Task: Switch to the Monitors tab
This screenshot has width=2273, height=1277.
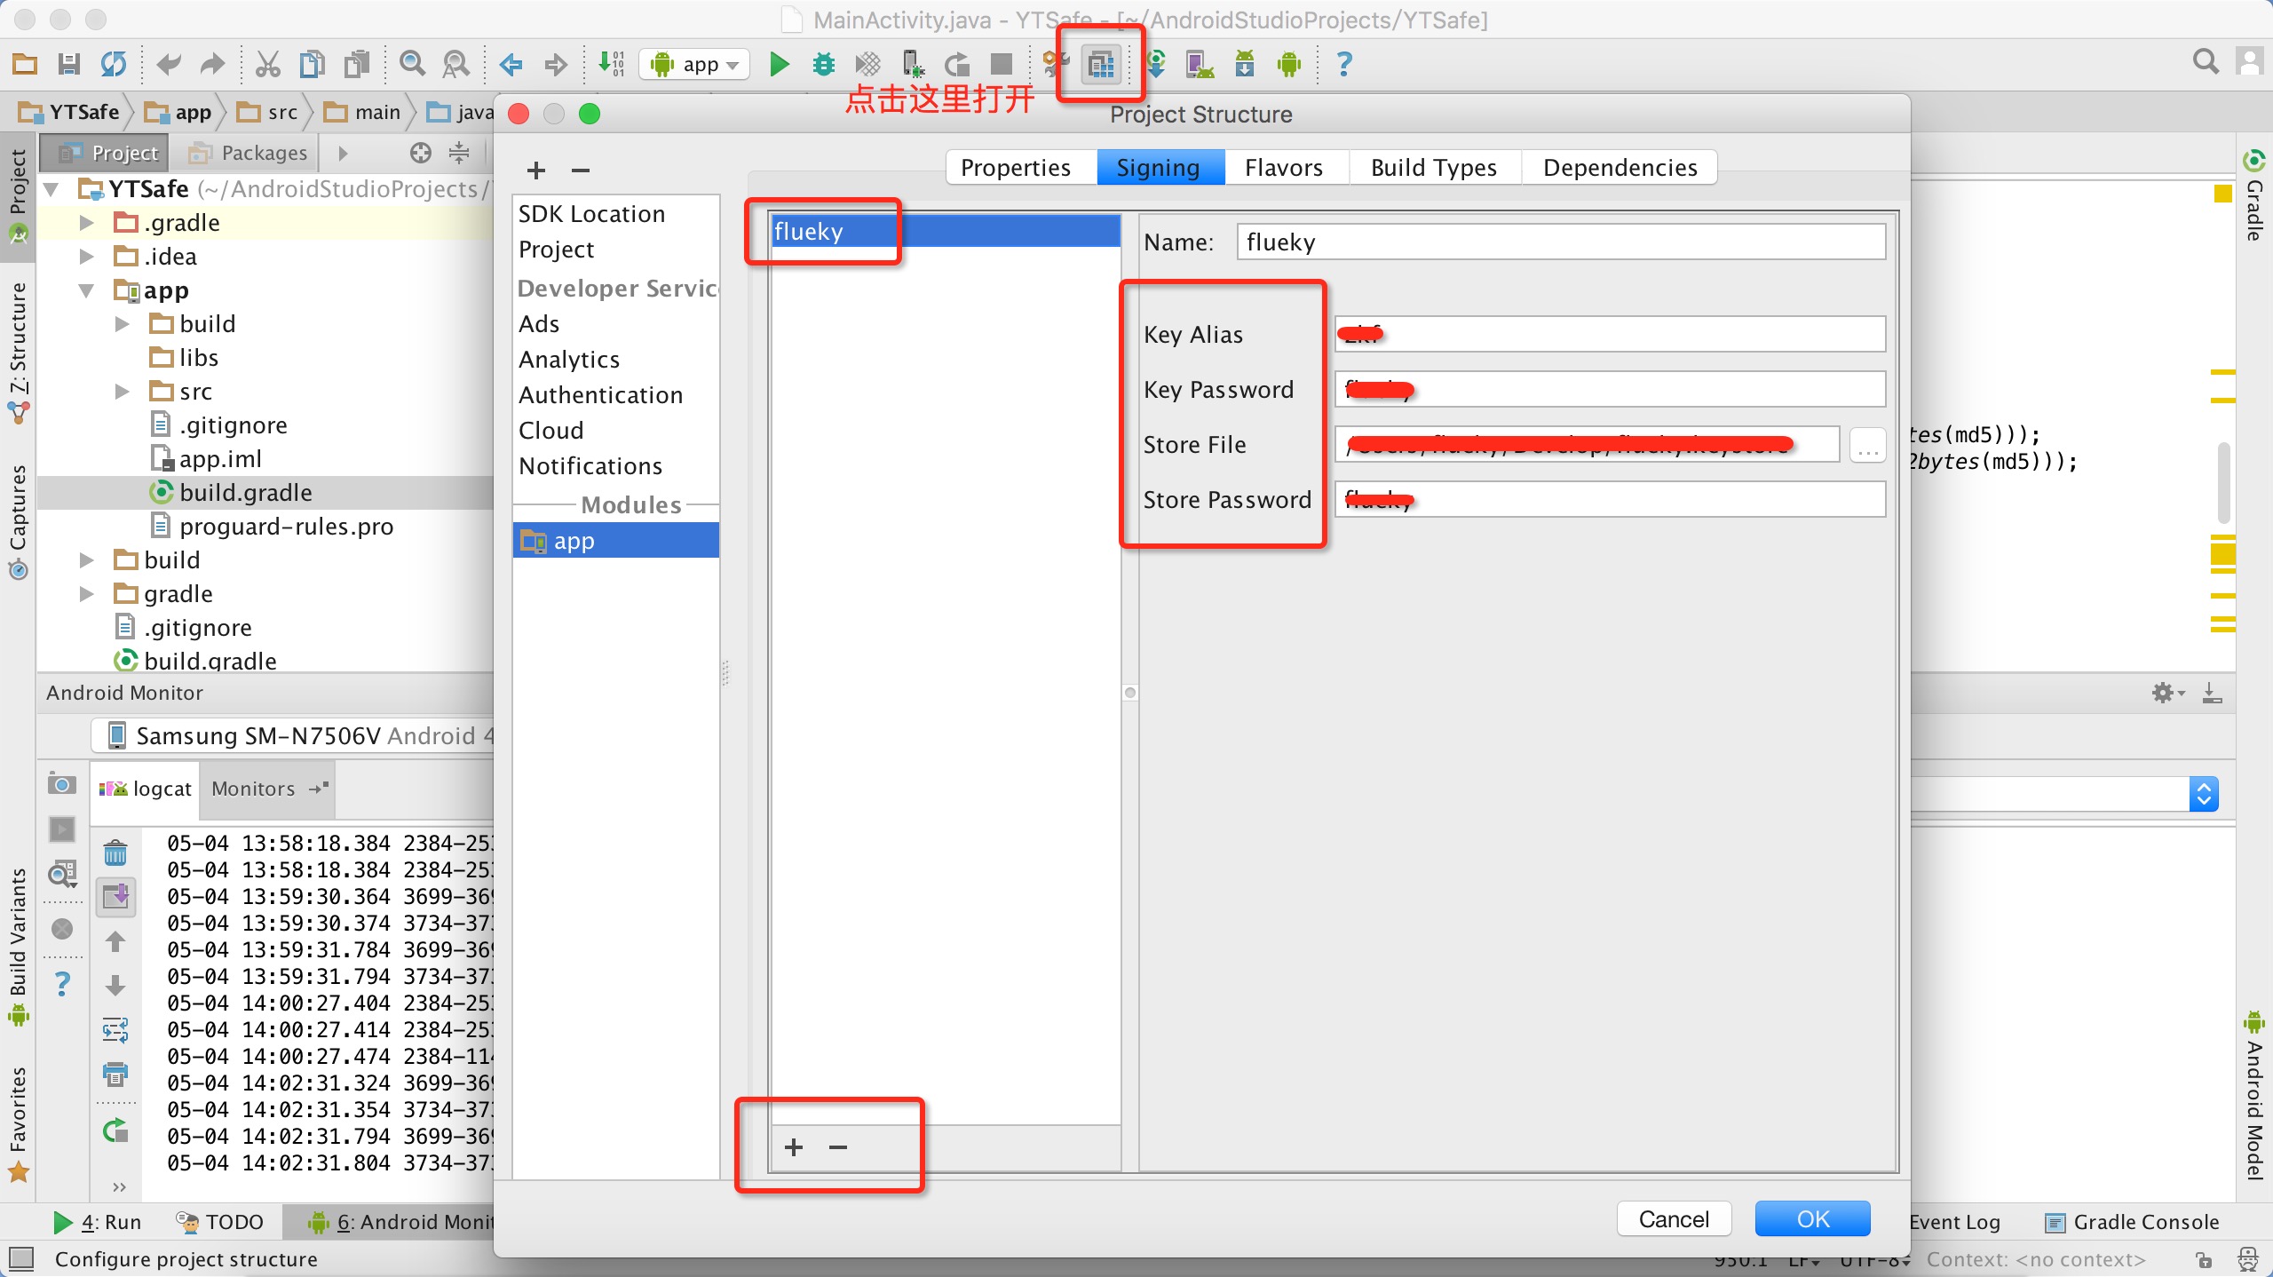Action: pyautogui.click(x=268, y=789)
